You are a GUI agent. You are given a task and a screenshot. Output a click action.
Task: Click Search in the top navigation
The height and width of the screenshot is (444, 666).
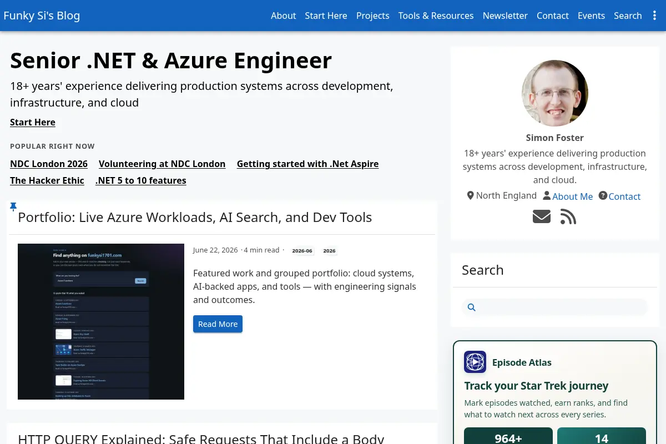tap(628, 16)
